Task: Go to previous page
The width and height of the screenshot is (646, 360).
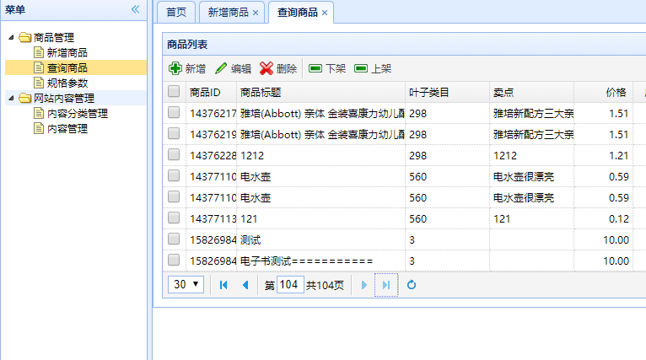Action: pos(245,285)
